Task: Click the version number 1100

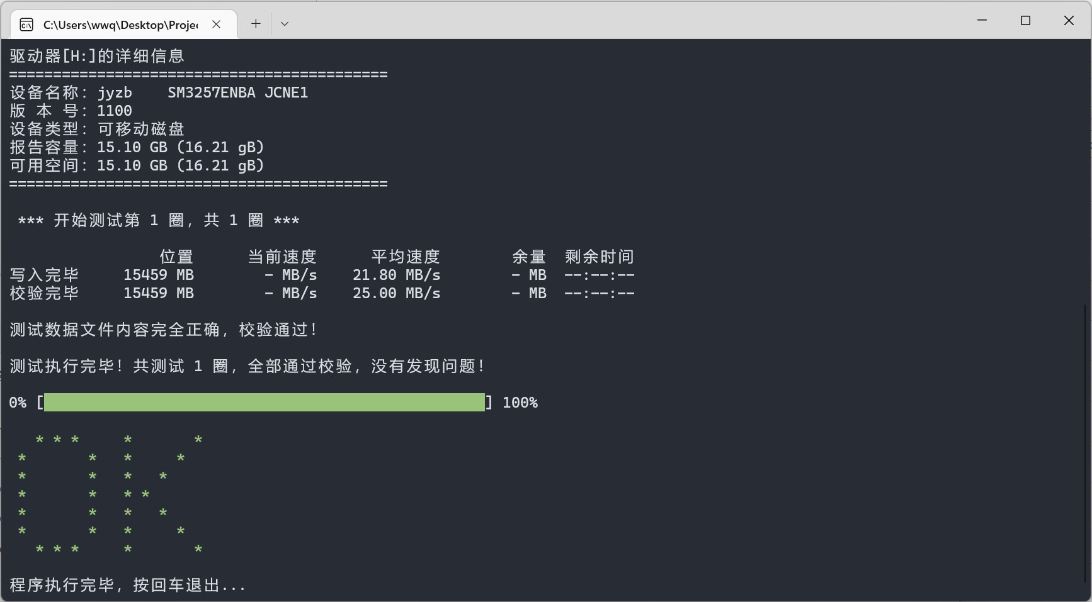Action: 115,111
